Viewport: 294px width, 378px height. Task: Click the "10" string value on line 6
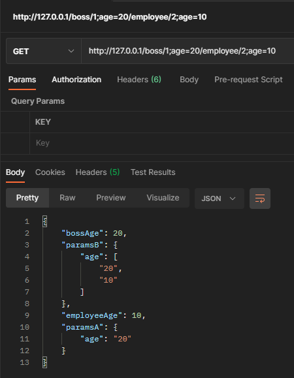pos(108,280)
